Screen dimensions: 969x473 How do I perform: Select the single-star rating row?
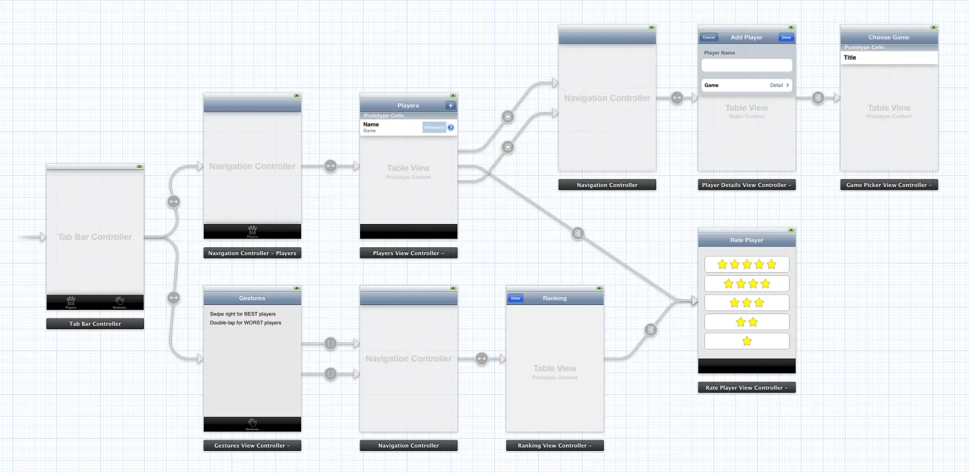tap(746, 341)
